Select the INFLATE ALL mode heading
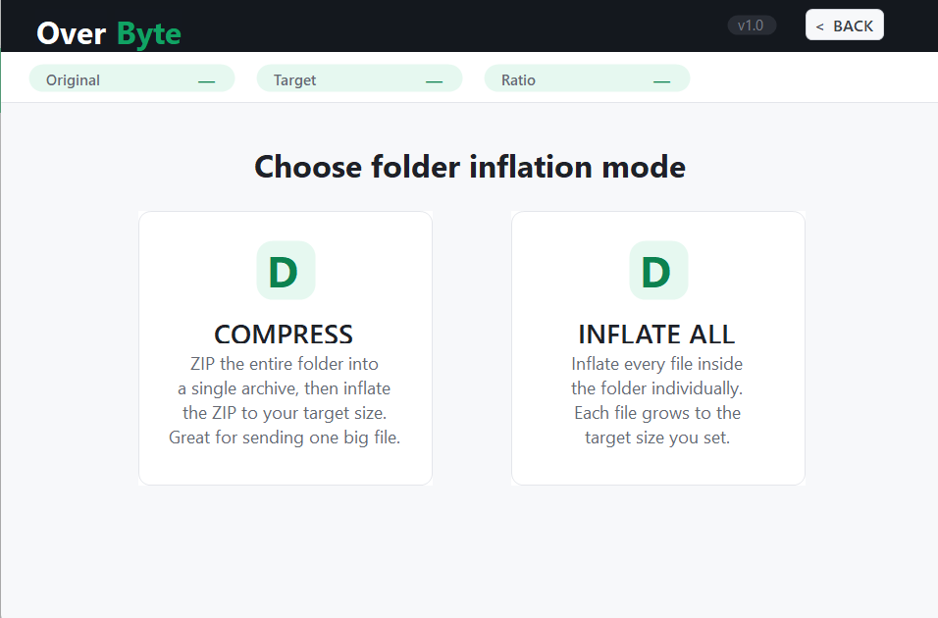The image size is (938, 618). pyautogui.click(x=656, y=334)
